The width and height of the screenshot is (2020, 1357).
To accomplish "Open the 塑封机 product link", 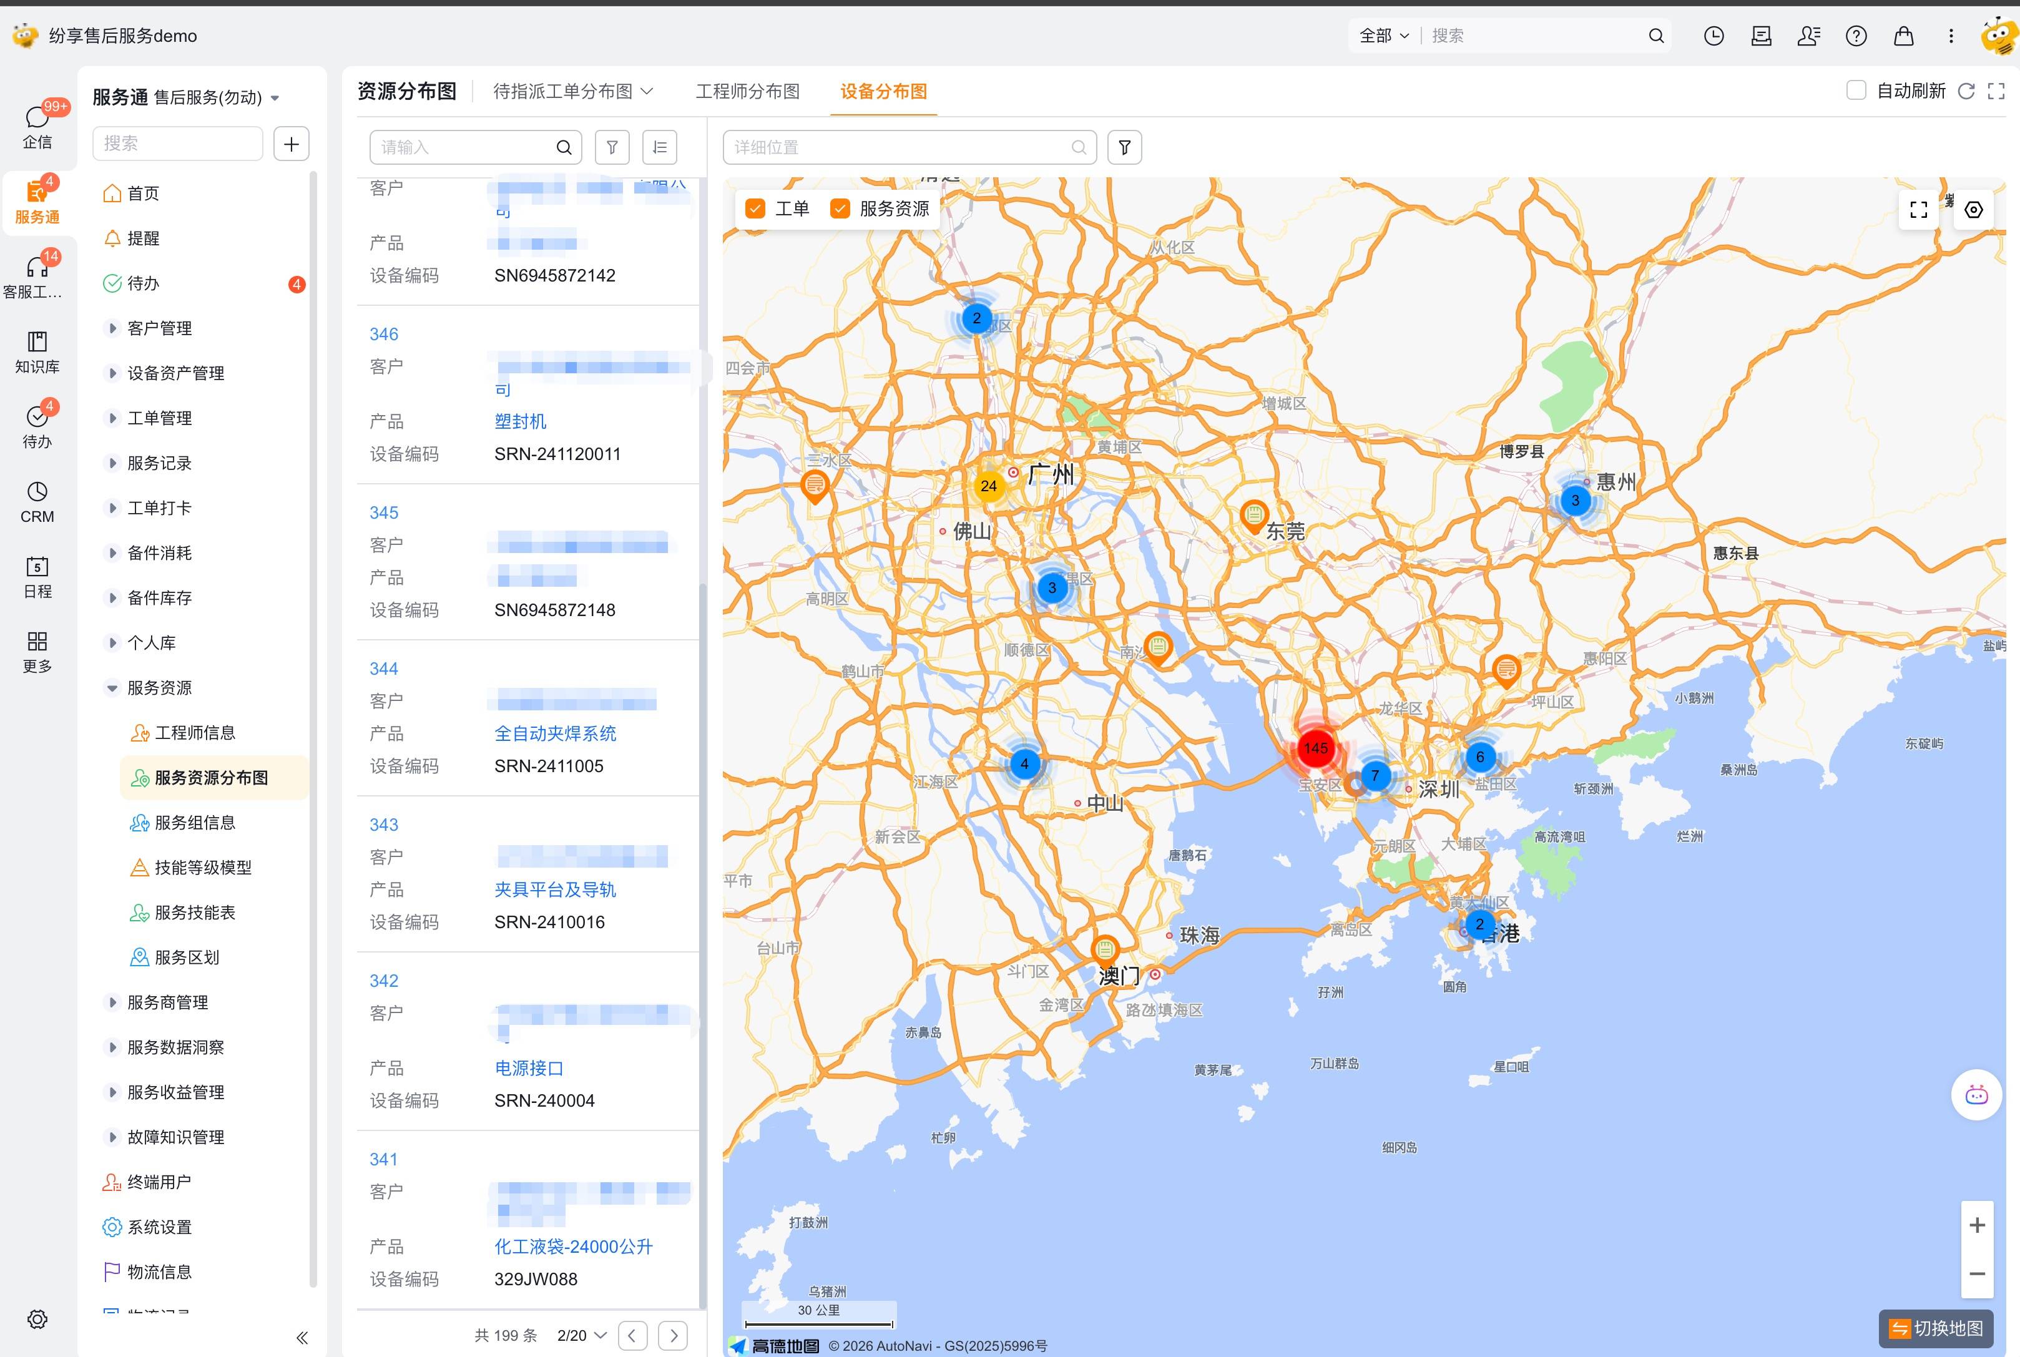I will click(520, 421).
